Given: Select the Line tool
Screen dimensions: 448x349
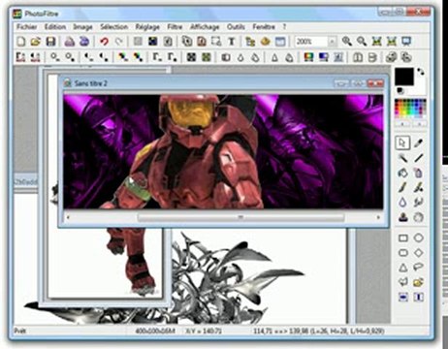Looking at the screenshot, I should (419, 158).
